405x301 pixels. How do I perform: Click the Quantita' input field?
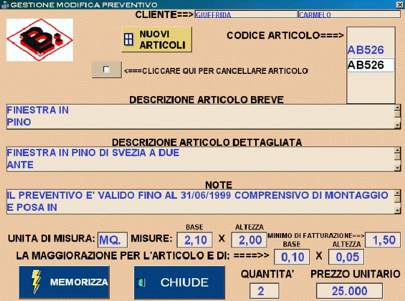261,291
